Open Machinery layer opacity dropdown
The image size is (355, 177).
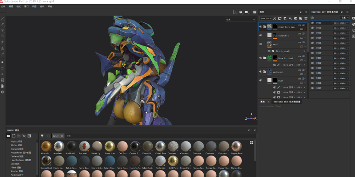[x=302, y=74]
